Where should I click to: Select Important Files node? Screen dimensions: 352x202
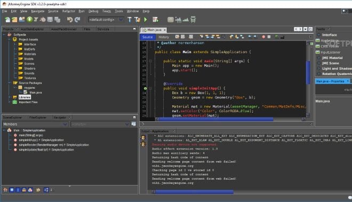tap(28, 102)
